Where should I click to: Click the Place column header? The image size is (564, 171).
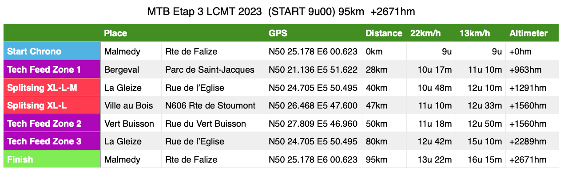tap(115, 33)
